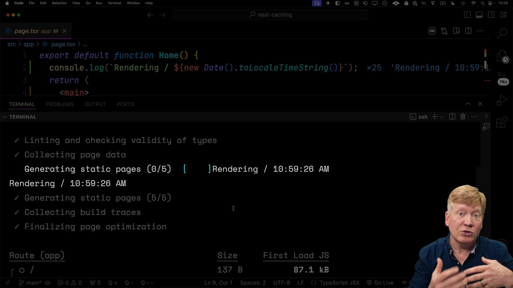Click the ports forwarded 0 status item

click(x=95, y=283)
